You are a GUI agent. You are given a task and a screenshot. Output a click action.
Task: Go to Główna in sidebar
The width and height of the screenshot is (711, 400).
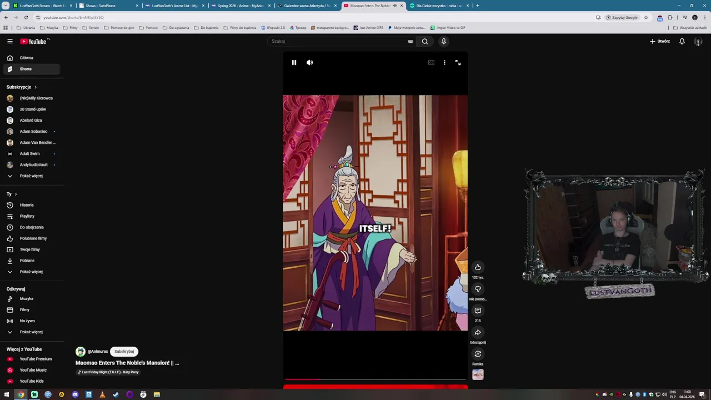31,58
